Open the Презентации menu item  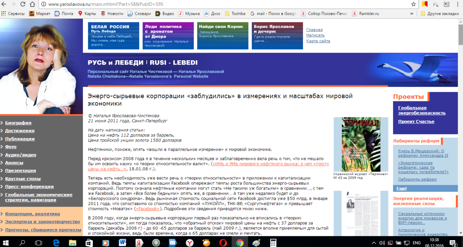coord(21,170)
